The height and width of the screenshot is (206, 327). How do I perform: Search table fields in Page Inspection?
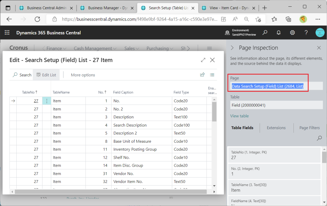pyautogui.click(x=319, y=138)
